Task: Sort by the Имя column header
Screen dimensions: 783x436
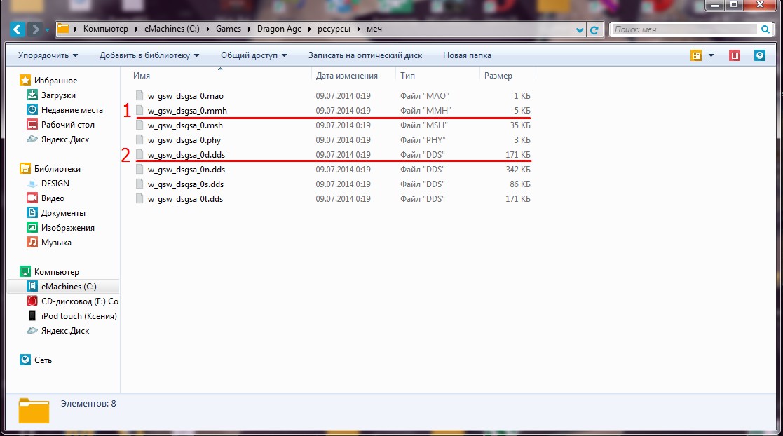Action: point(142,76)
